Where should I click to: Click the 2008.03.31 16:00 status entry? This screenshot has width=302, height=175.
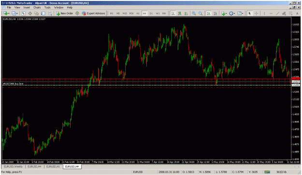pyautogui.click(x=169, y=172)
